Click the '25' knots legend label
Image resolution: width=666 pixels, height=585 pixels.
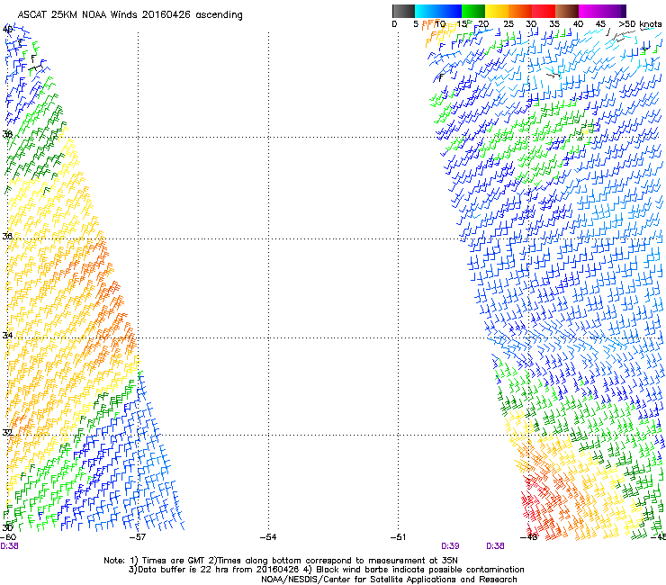click(x=508, y=24)
